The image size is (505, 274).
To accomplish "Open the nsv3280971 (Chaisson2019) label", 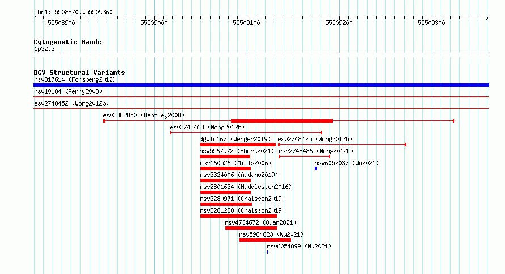I will (242, 199).
